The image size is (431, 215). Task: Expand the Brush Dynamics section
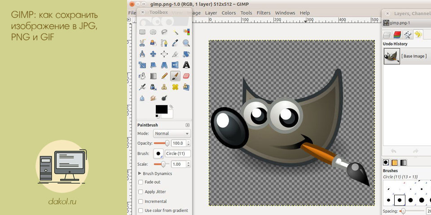click(x=140, y=173)
